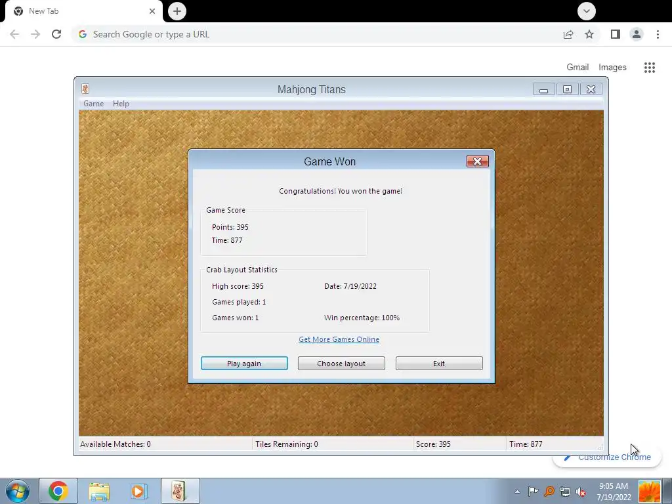672x504 pixels.
Task: Click the 'Congratulations! You won the game!' text
Action: pyautogui.click(x=341, y=191)
